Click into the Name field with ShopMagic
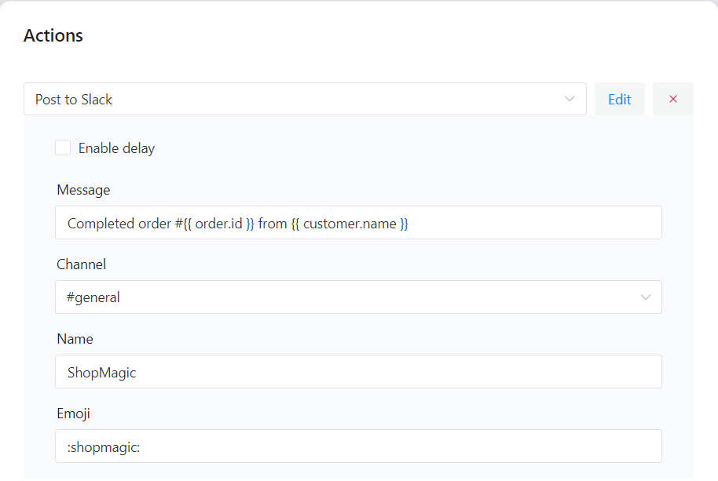 pyautogui.click(x=358, y=372)
